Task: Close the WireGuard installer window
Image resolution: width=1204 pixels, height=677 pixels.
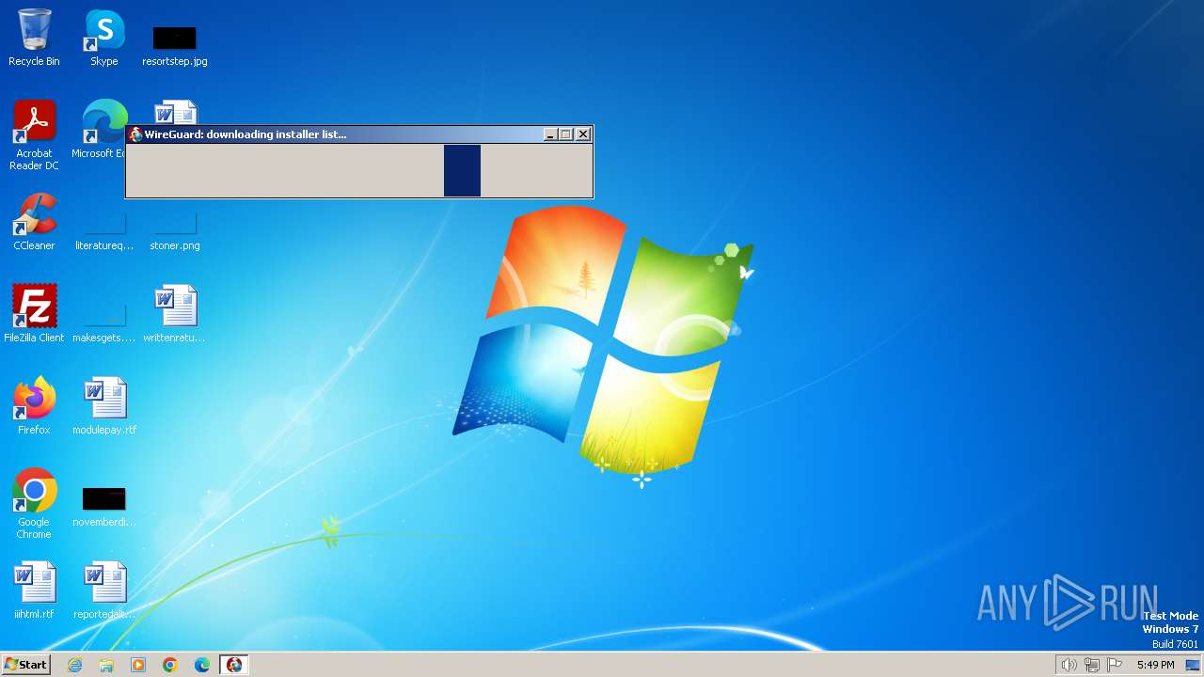Action: (583, 134)
